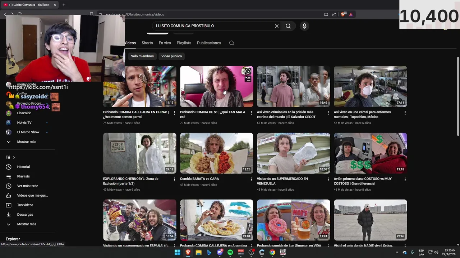This screenshot has width=460, height=258.
Task: Clear the search text with X
Action: (277, 26)
